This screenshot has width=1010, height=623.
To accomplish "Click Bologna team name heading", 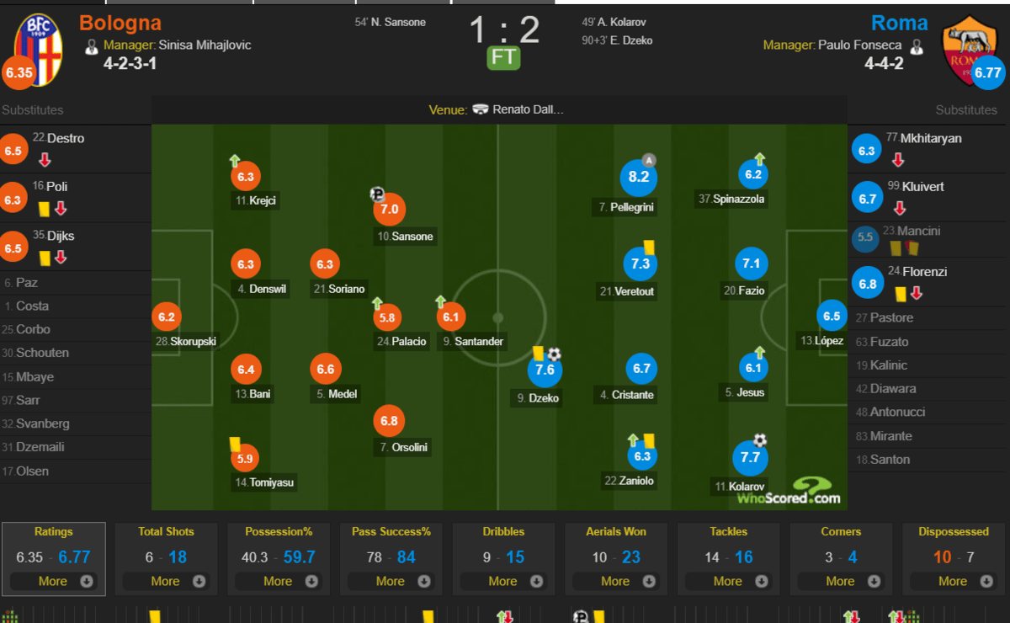I will (120, 23).
